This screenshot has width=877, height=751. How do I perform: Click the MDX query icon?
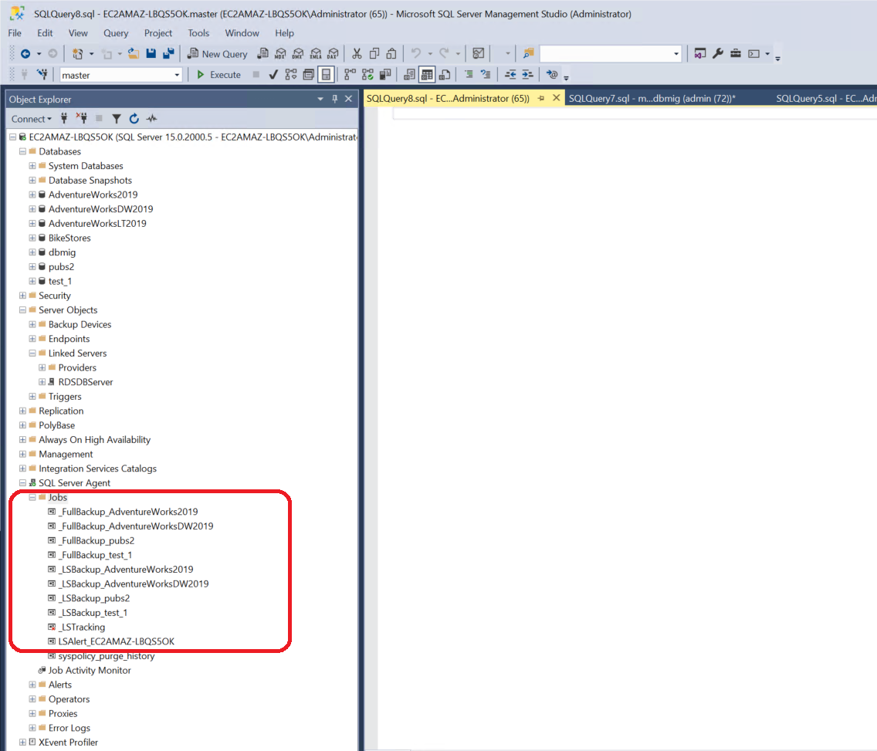pos(280,54)
